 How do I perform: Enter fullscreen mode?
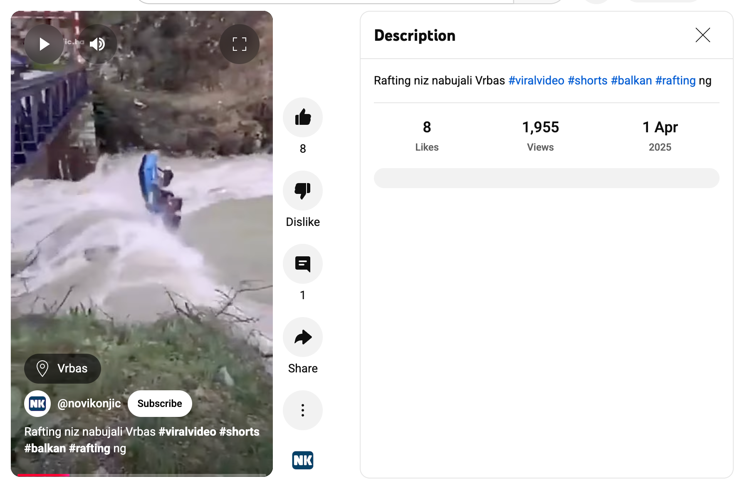[x=239, y=44]
